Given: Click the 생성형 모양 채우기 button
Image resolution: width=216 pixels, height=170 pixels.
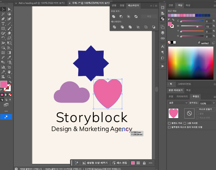Looking at the screenshot, I should 95,163.
